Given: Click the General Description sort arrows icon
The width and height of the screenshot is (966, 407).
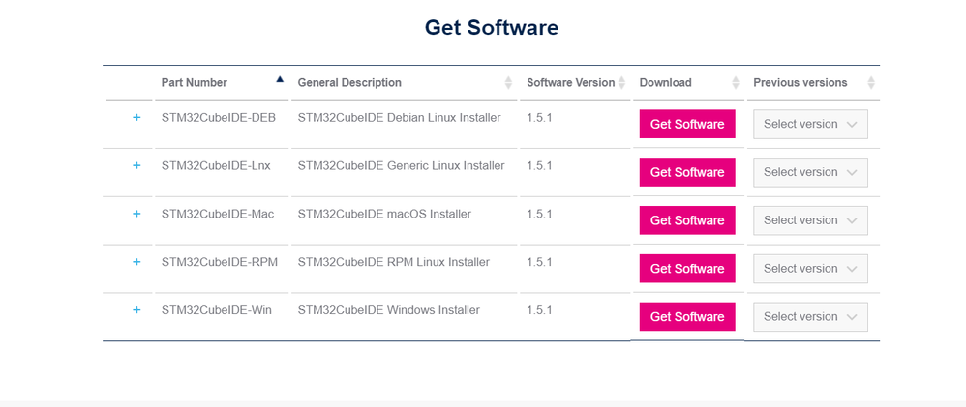Looking at the screenshot, I should [508, 82].
